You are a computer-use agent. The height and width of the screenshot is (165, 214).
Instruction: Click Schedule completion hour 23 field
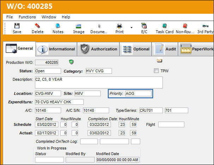pyautogui.click(x=122, y=124)
